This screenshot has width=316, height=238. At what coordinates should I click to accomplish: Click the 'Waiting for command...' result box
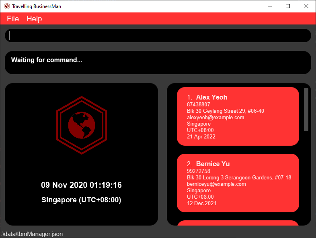point(158,63)
